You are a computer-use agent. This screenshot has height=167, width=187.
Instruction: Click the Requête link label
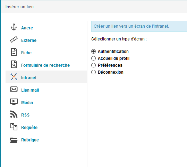tap(29, 128)
